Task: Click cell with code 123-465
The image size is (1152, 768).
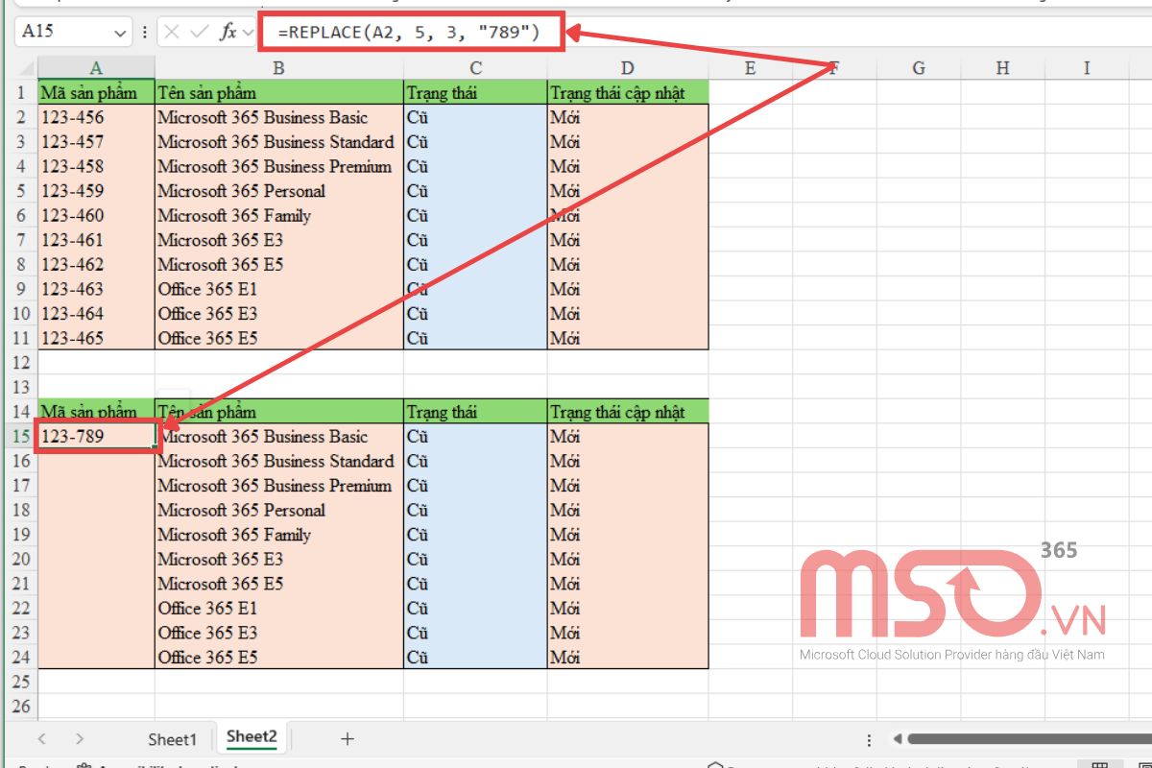Action: (96, 338)
